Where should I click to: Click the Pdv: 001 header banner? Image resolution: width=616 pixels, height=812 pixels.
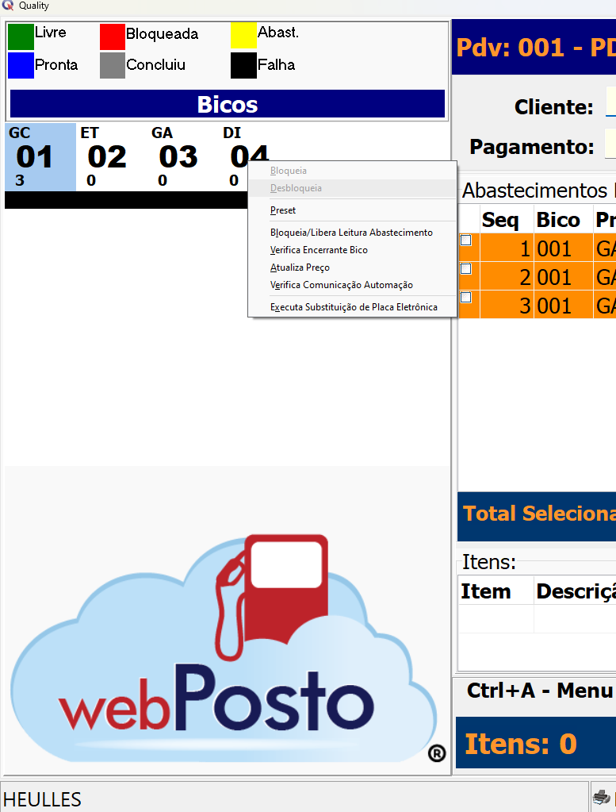pos(534,48)
